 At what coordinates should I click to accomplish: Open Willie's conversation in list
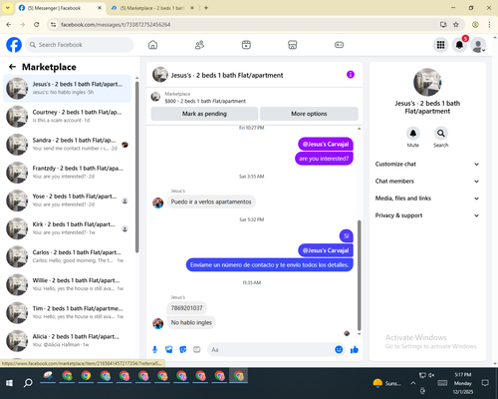(68, 284)
